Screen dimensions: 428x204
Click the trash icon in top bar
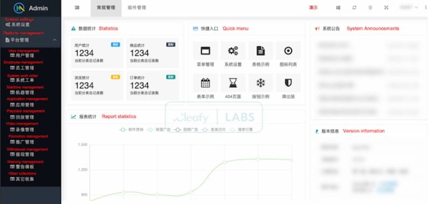point(370,8)
